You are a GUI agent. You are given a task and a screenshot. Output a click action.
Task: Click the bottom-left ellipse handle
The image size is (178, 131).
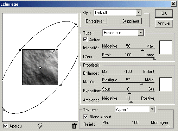point(4,110)
